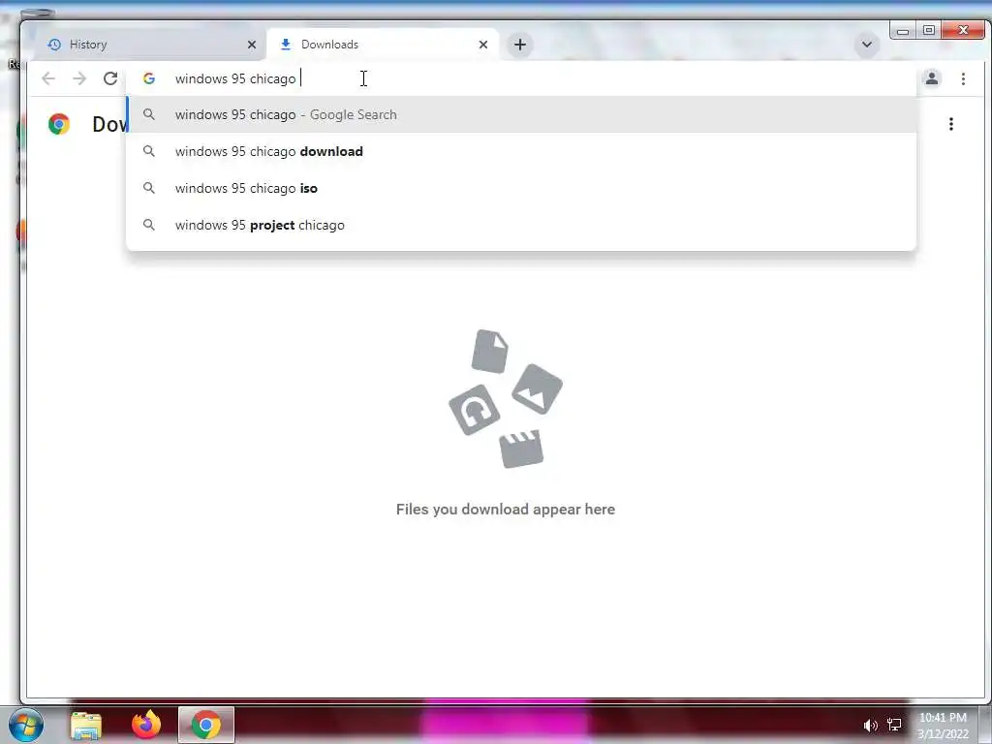Minimize the Chrome window
992x744 pixels.
click(903, 30)
